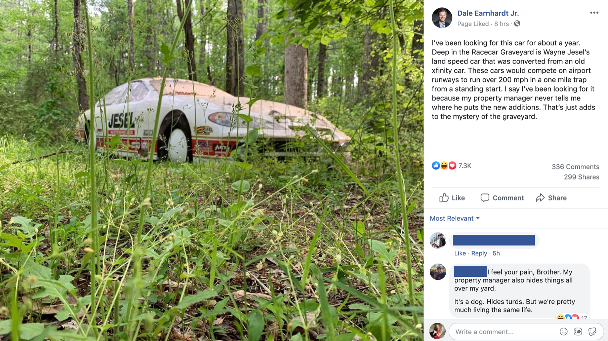View the 336 Comments link

tap(575, 167)
